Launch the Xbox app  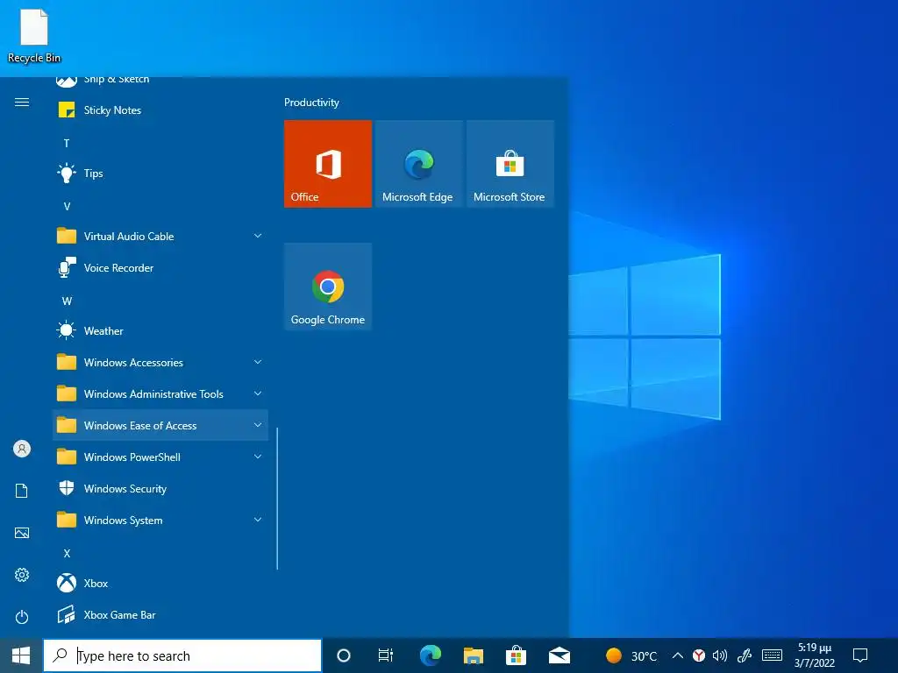click(160, 583)
